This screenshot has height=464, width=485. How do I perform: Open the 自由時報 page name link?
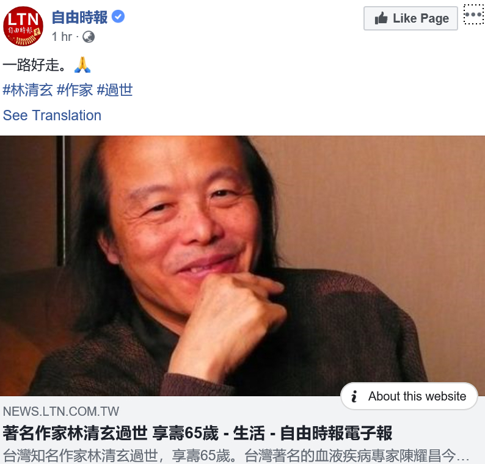click(x=79, y=17)
